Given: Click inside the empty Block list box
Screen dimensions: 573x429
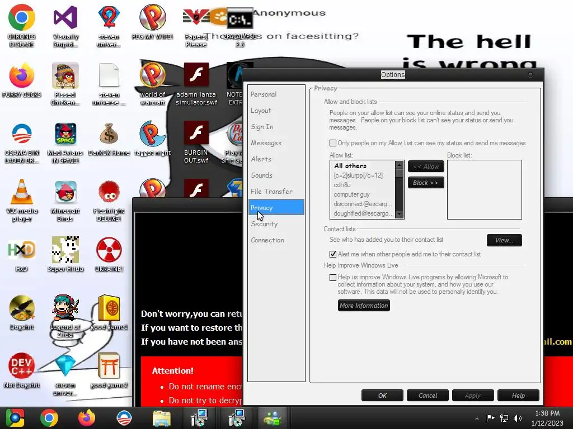Looking at the screenshot, I should pos(484,190).
